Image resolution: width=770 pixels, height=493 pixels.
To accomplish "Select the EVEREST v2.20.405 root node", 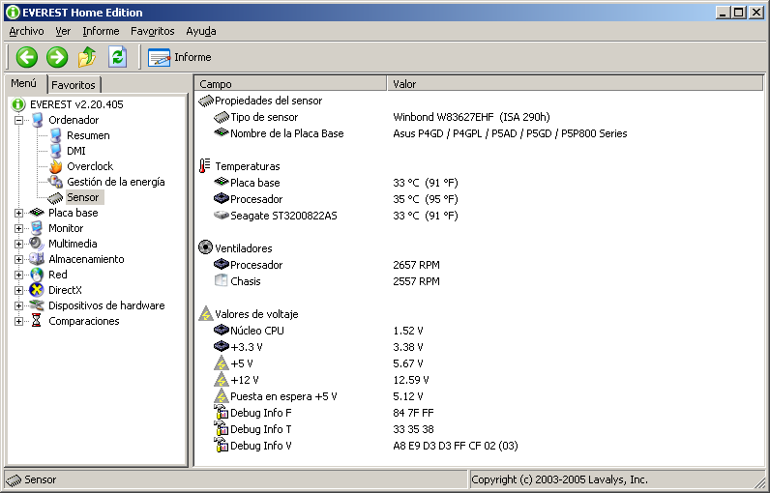I will pyautogui.click(x=75, y=104).
